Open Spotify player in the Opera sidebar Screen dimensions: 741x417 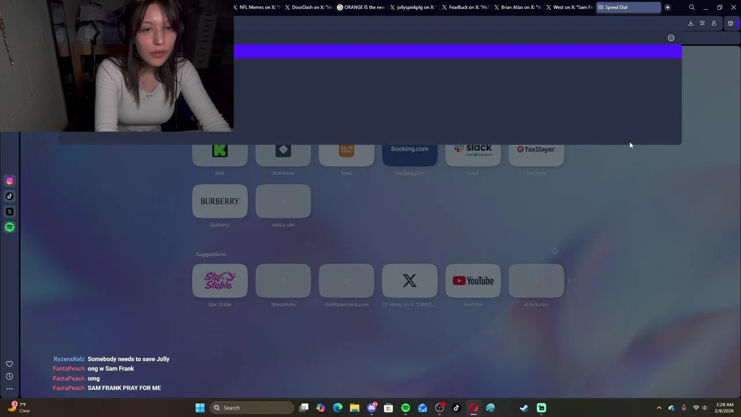[9, 227]
